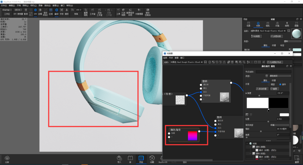The width and height of the screenshot is (303, 165).
Task: Click the gradient stop marker under the gradient bar
Action: click(x=268, y=110)
